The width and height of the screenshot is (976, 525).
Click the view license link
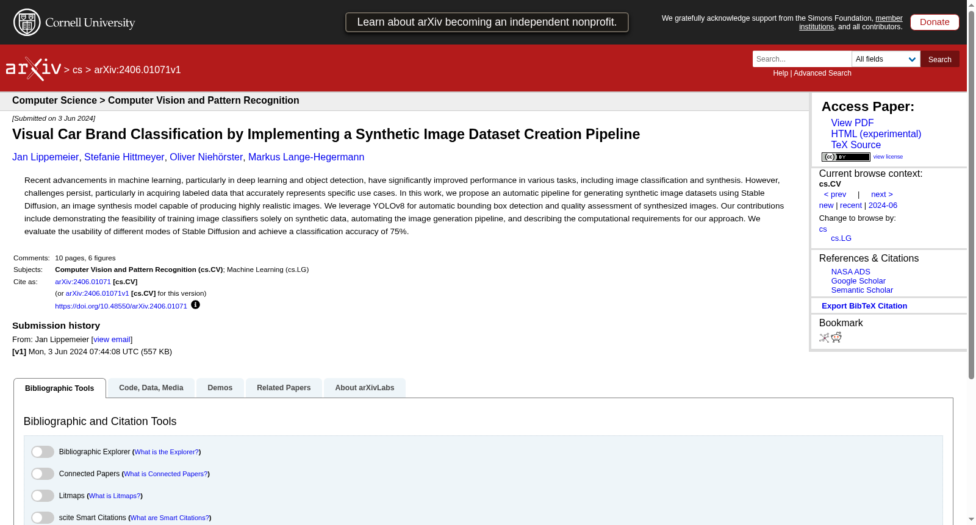(888, 157)
